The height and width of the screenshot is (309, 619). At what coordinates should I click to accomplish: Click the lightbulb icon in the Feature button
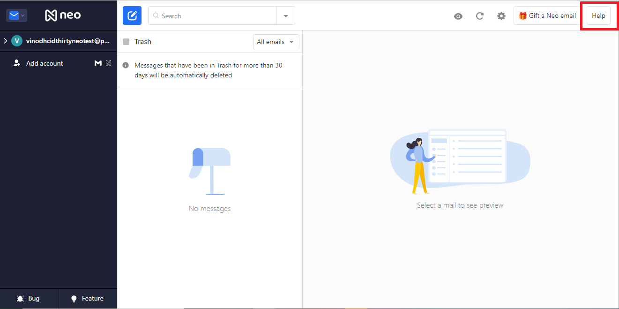pos(74,299)
